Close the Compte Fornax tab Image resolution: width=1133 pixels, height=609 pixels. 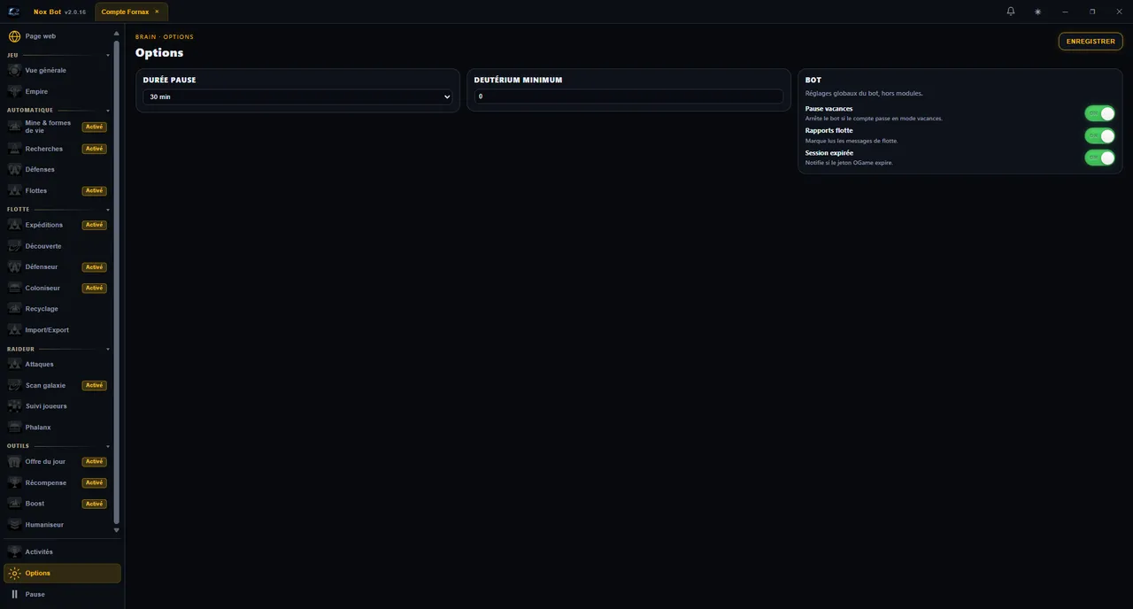tap(158, 12)
